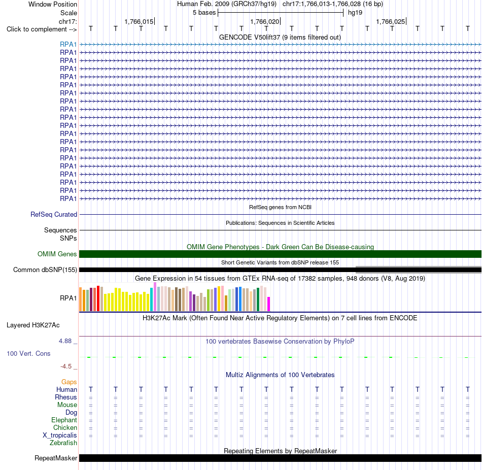Open 'Repeating Elements by RepeatMasker' track title

[x=280, y=451]
